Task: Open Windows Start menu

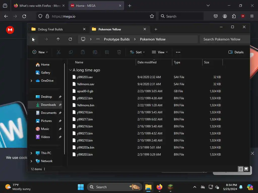Action: point(81,187)
